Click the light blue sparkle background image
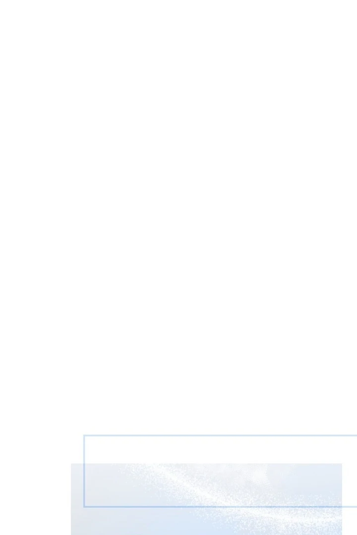The image size is (357, 535). 206,499
